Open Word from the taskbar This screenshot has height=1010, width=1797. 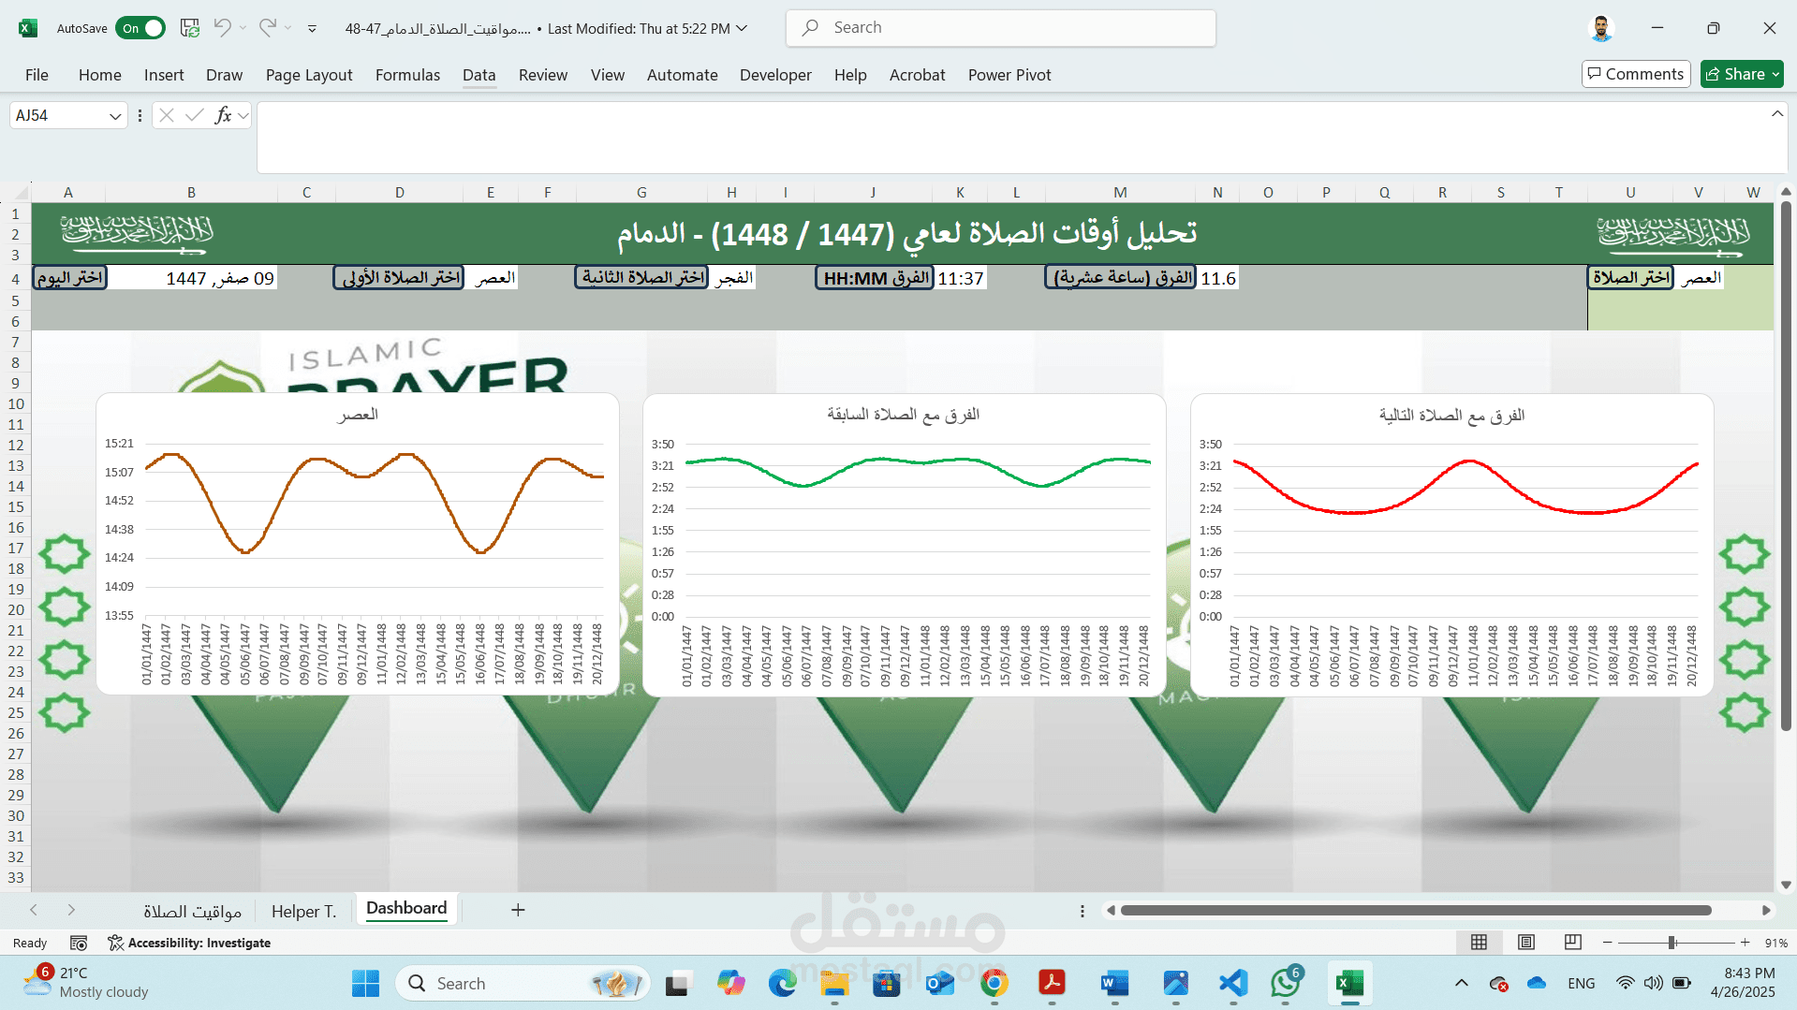pyautogui.click(x=1114, y=984)
